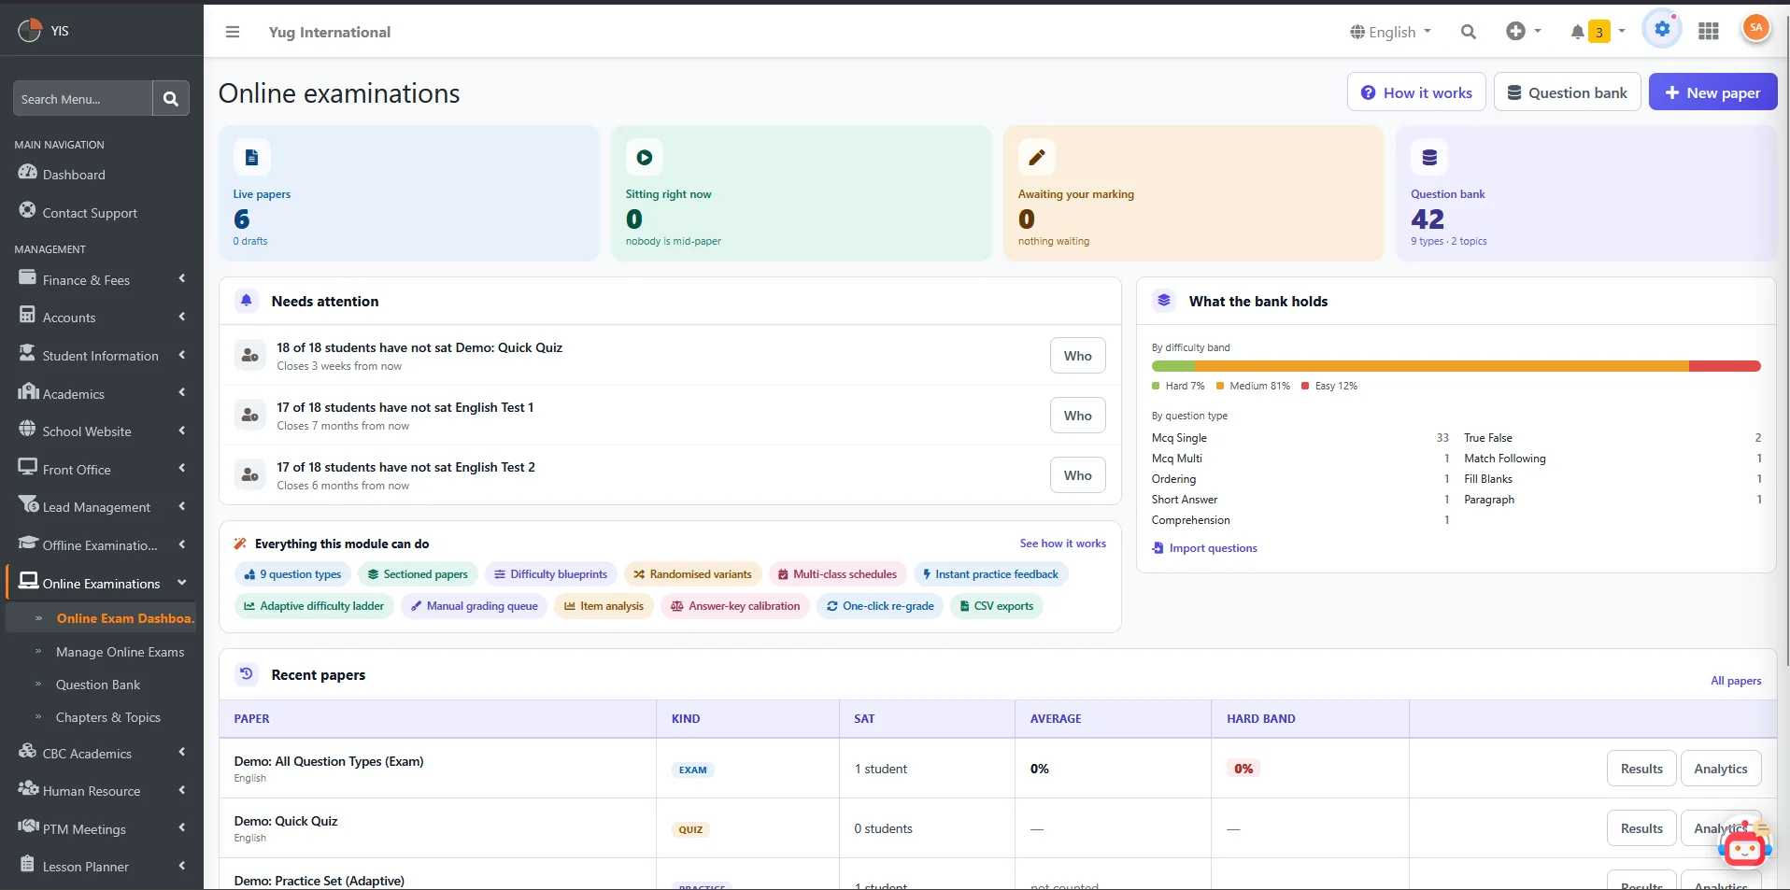Screen dimensions: 1790x890
Task: Click the green Hard segment of difficulty bar
Action: coord(1173,366)
